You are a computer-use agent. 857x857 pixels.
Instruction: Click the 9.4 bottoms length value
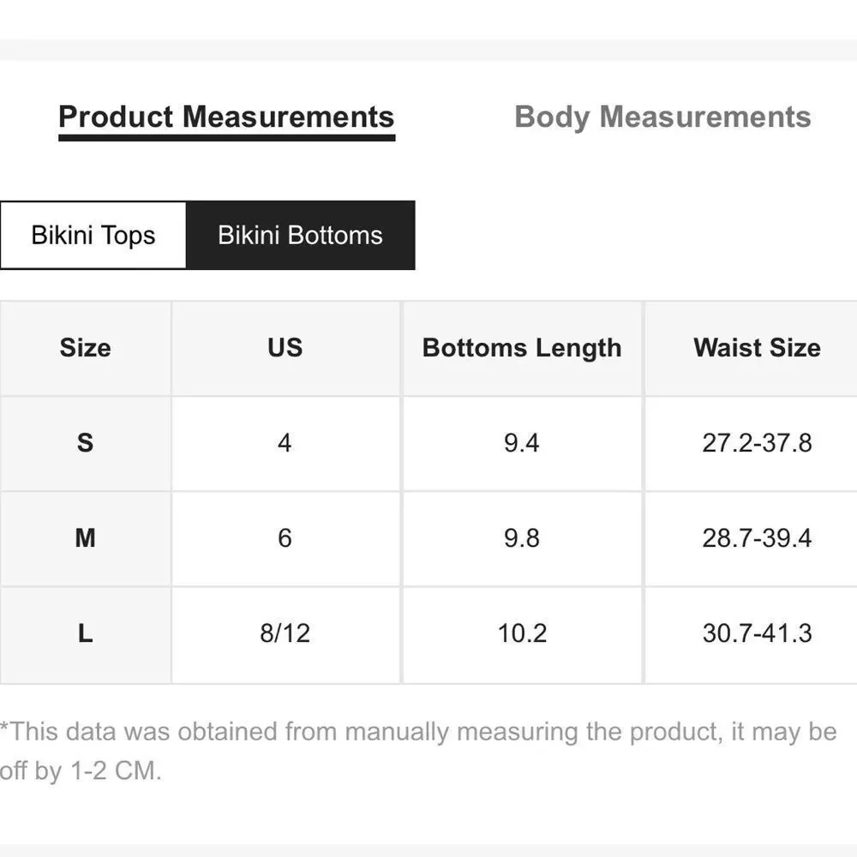click(522, 443)
